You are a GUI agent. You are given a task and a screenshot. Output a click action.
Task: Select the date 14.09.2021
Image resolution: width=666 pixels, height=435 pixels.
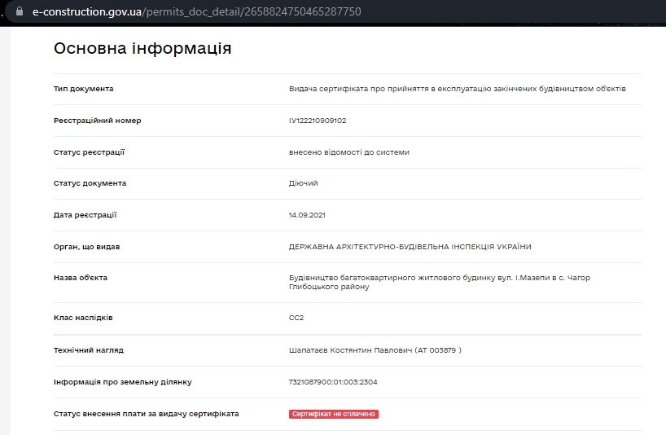point(307,215)
